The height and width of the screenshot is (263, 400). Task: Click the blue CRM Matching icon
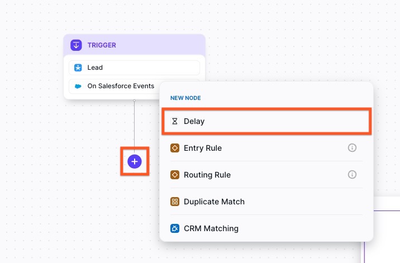pos(175,228)
